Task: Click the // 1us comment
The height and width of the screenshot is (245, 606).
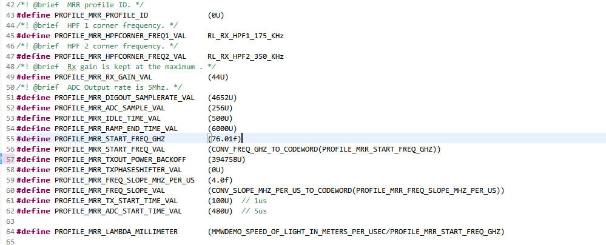Action: (254, 201)
